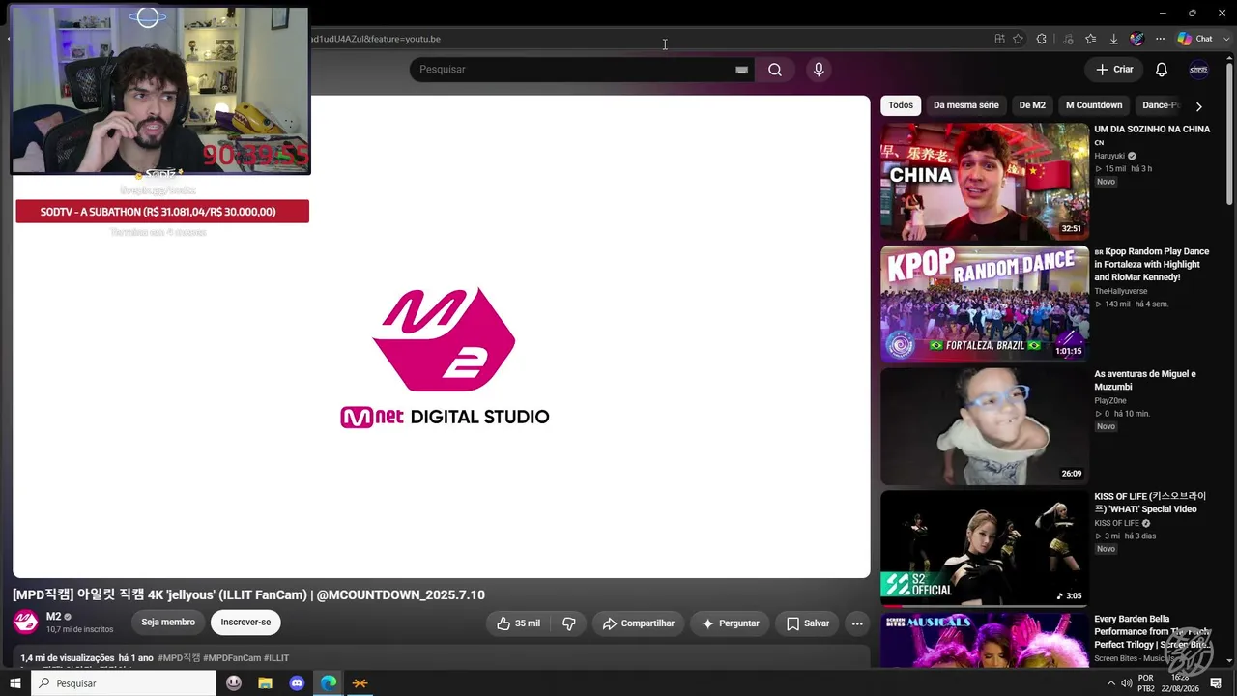Expand the video description box
This screenshot has height=696, width=1237.
pyautogui.click(x=442, y=657)
